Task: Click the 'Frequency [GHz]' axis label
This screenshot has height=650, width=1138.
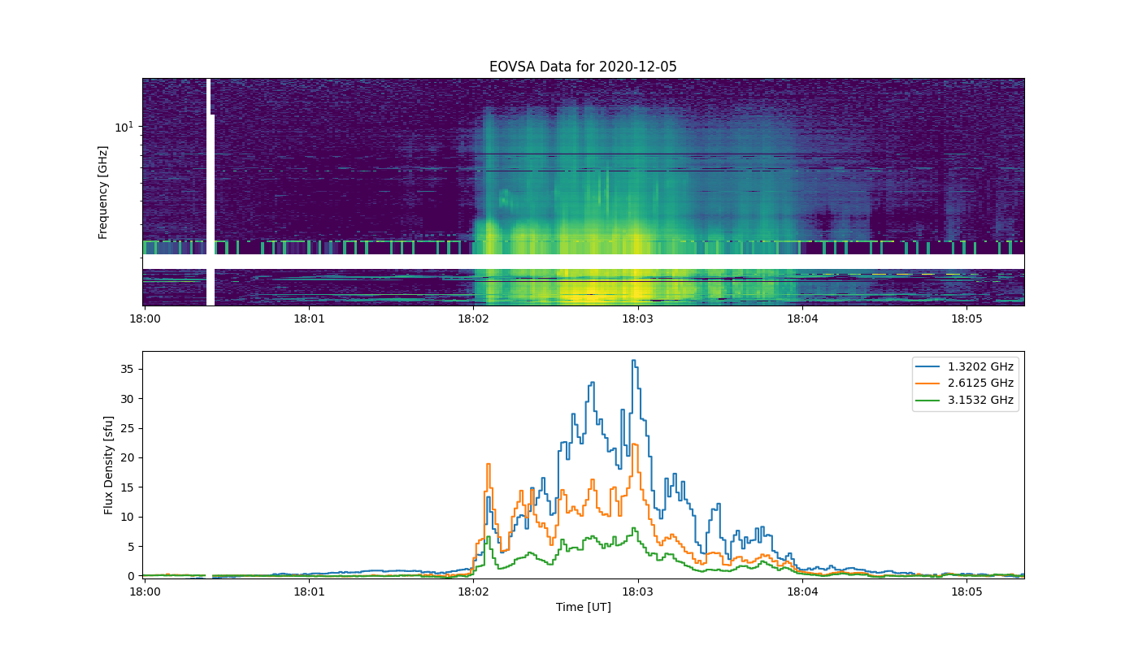Action: (x=103, y=193)
